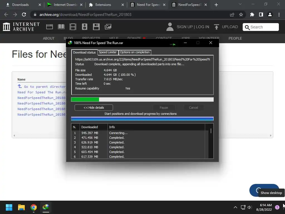Click the upload arrow icon
The width and height of the screenshot is (285, 214).
pyautogui.click(x=216, y=27)
